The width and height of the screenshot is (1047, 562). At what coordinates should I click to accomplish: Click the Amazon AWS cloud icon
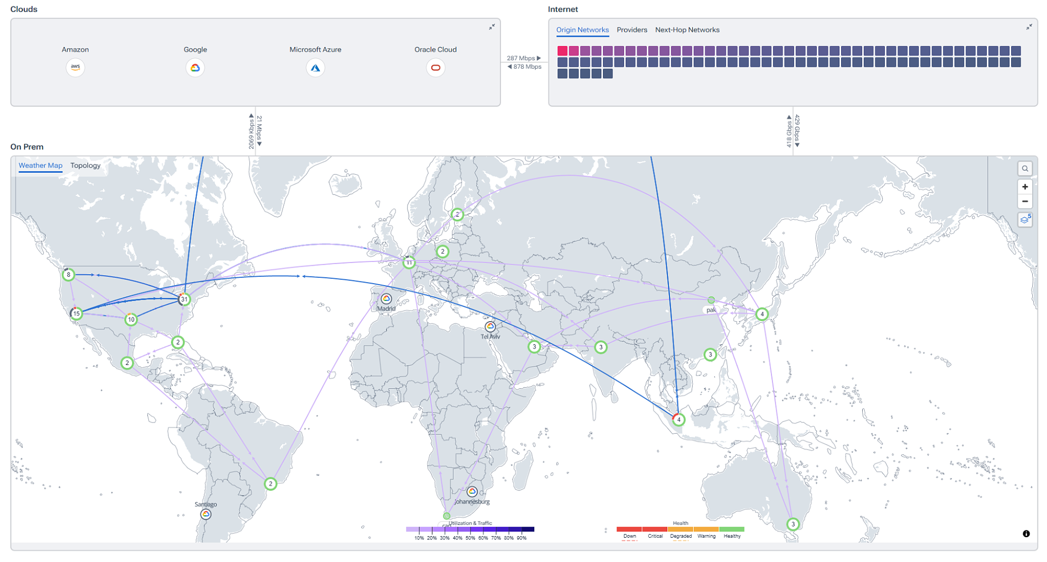click(76, 68)
